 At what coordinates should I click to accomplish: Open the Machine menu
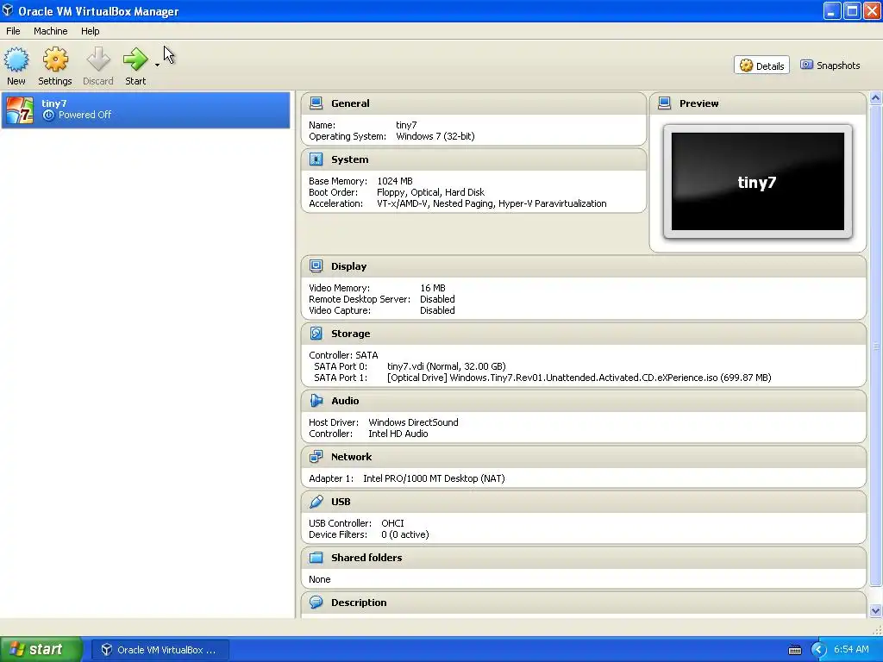click(x=50, y=31)
